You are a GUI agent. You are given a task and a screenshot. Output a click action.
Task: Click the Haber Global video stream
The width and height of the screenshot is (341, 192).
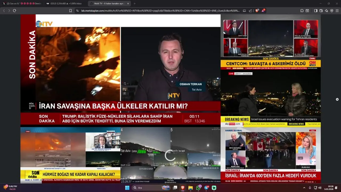[x=271, y=155]
